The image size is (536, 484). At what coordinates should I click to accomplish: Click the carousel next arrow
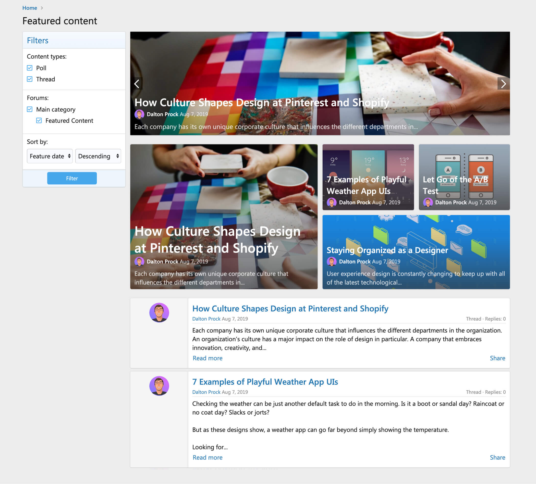pos(503,84)
